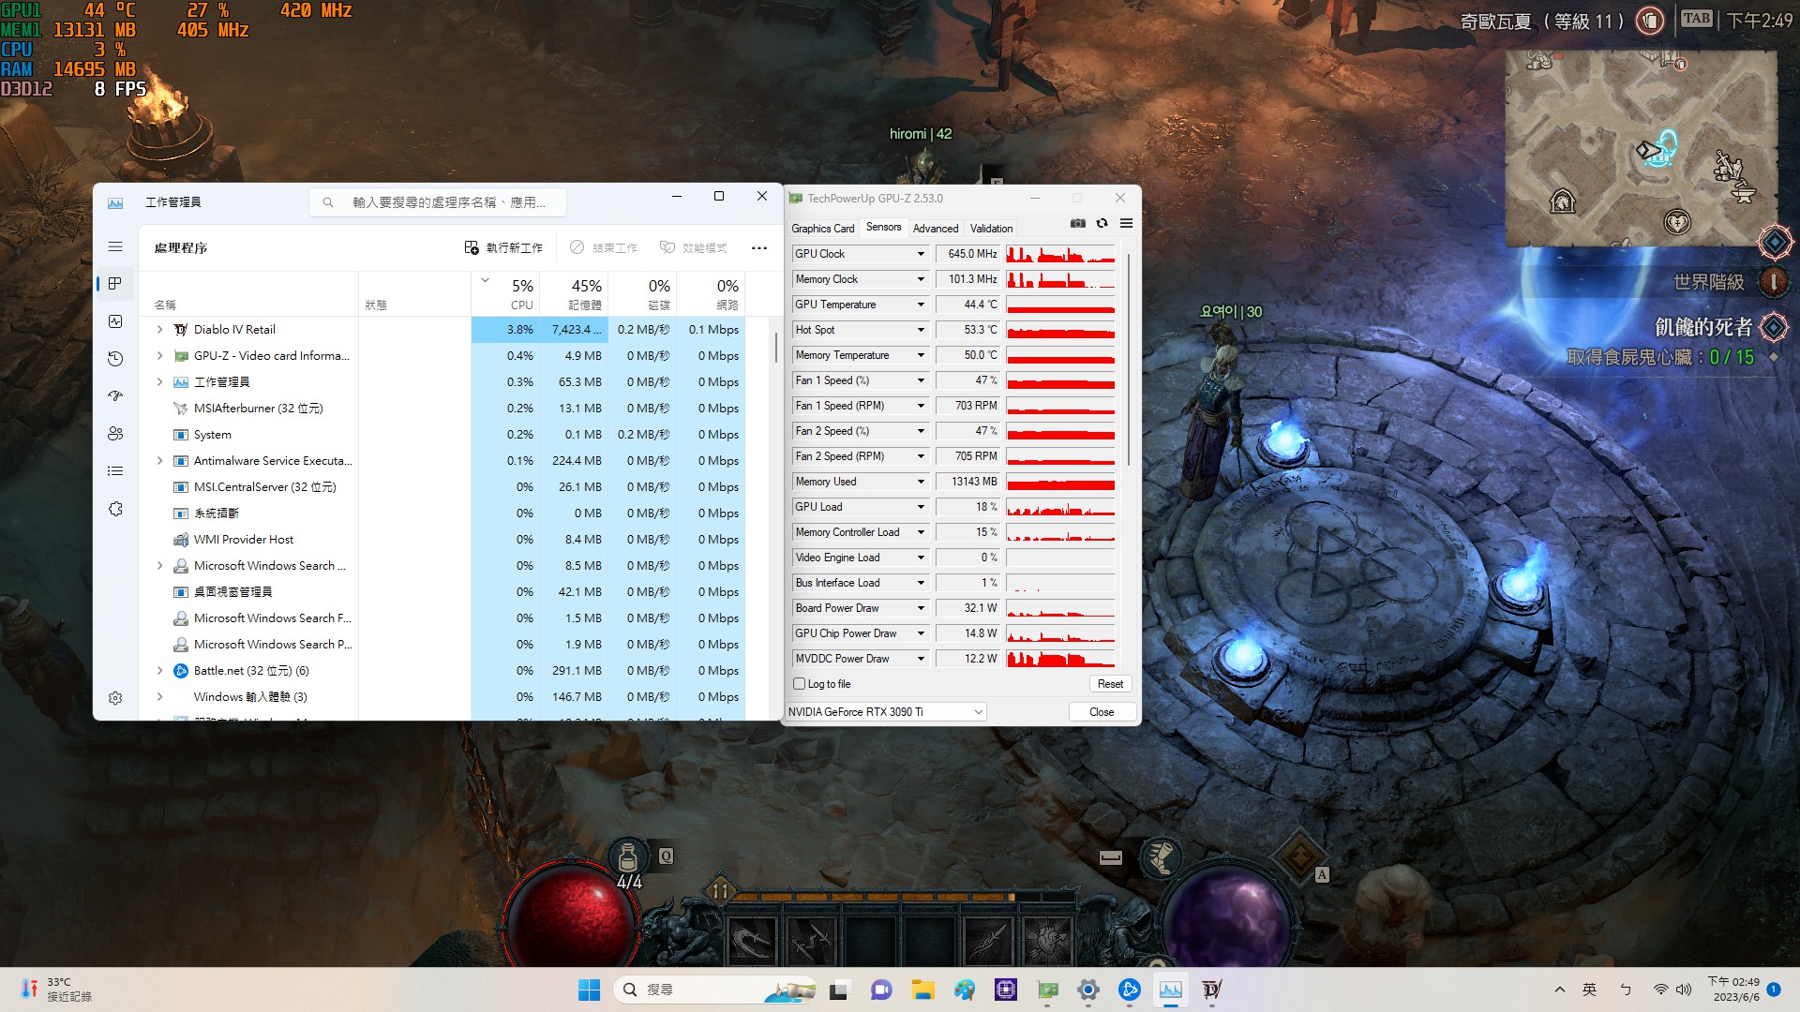
Task: Expand GPU-Z Video card Information process
Action: pyautogui.click(x=159, y=356)
